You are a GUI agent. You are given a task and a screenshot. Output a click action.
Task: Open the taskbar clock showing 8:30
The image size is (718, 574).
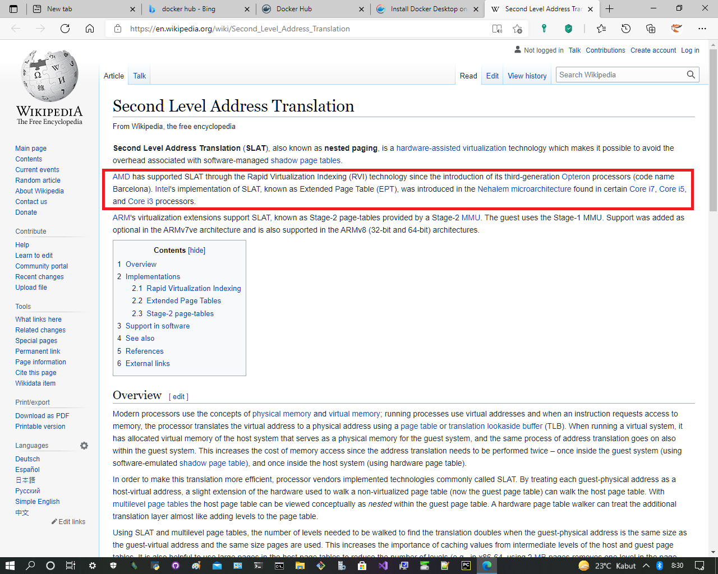(677, 566)
